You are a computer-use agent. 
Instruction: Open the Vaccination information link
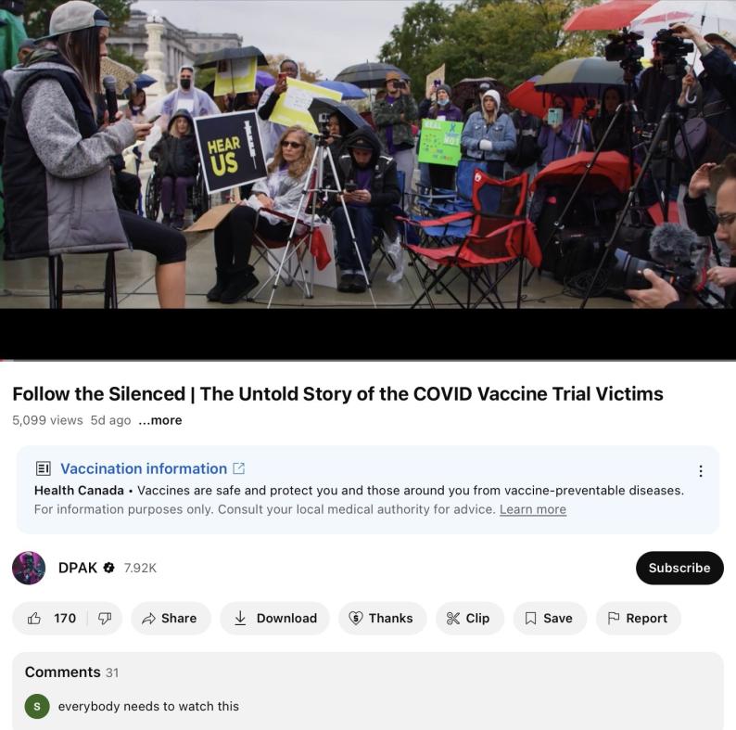point(144,468)
